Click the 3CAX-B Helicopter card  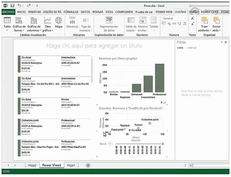click(x=54, y=106)
